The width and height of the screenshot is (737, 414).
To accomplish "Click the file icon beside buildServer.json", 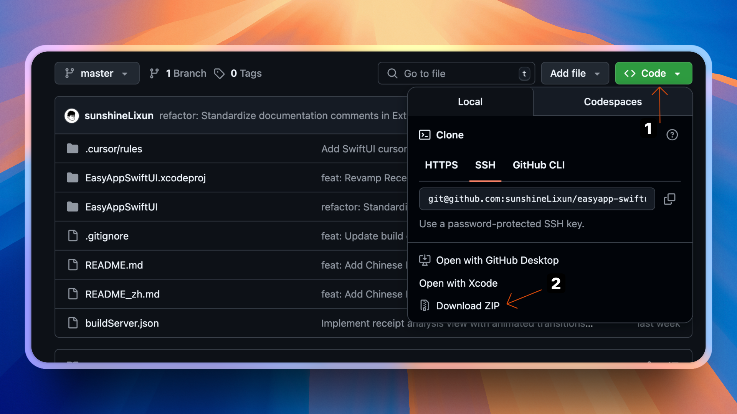I will 73,323.
